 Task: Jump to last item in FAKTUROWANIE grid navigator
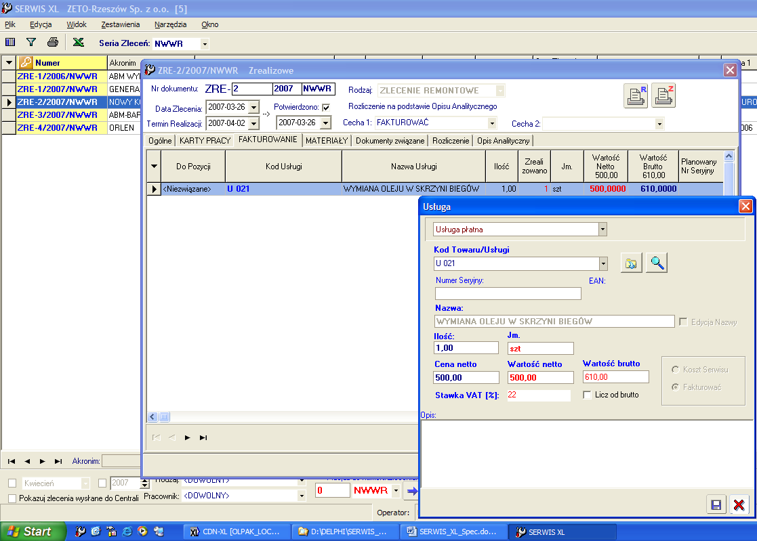203,438
